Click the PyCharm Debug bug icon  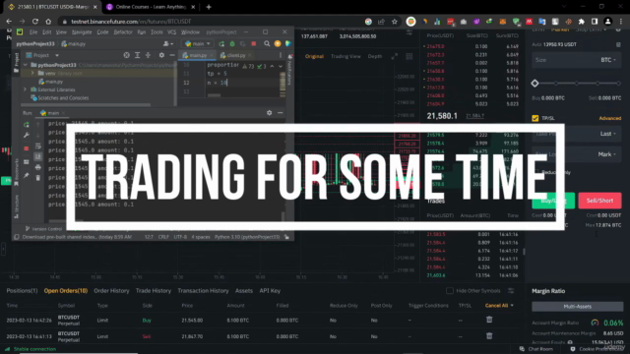point(232,43)
